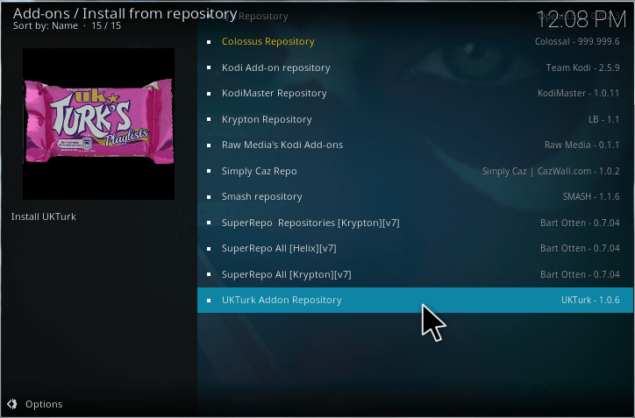Click the Colossal - 999.999.6 label
This screenshot has width=635, height=418.
[577, 42]
